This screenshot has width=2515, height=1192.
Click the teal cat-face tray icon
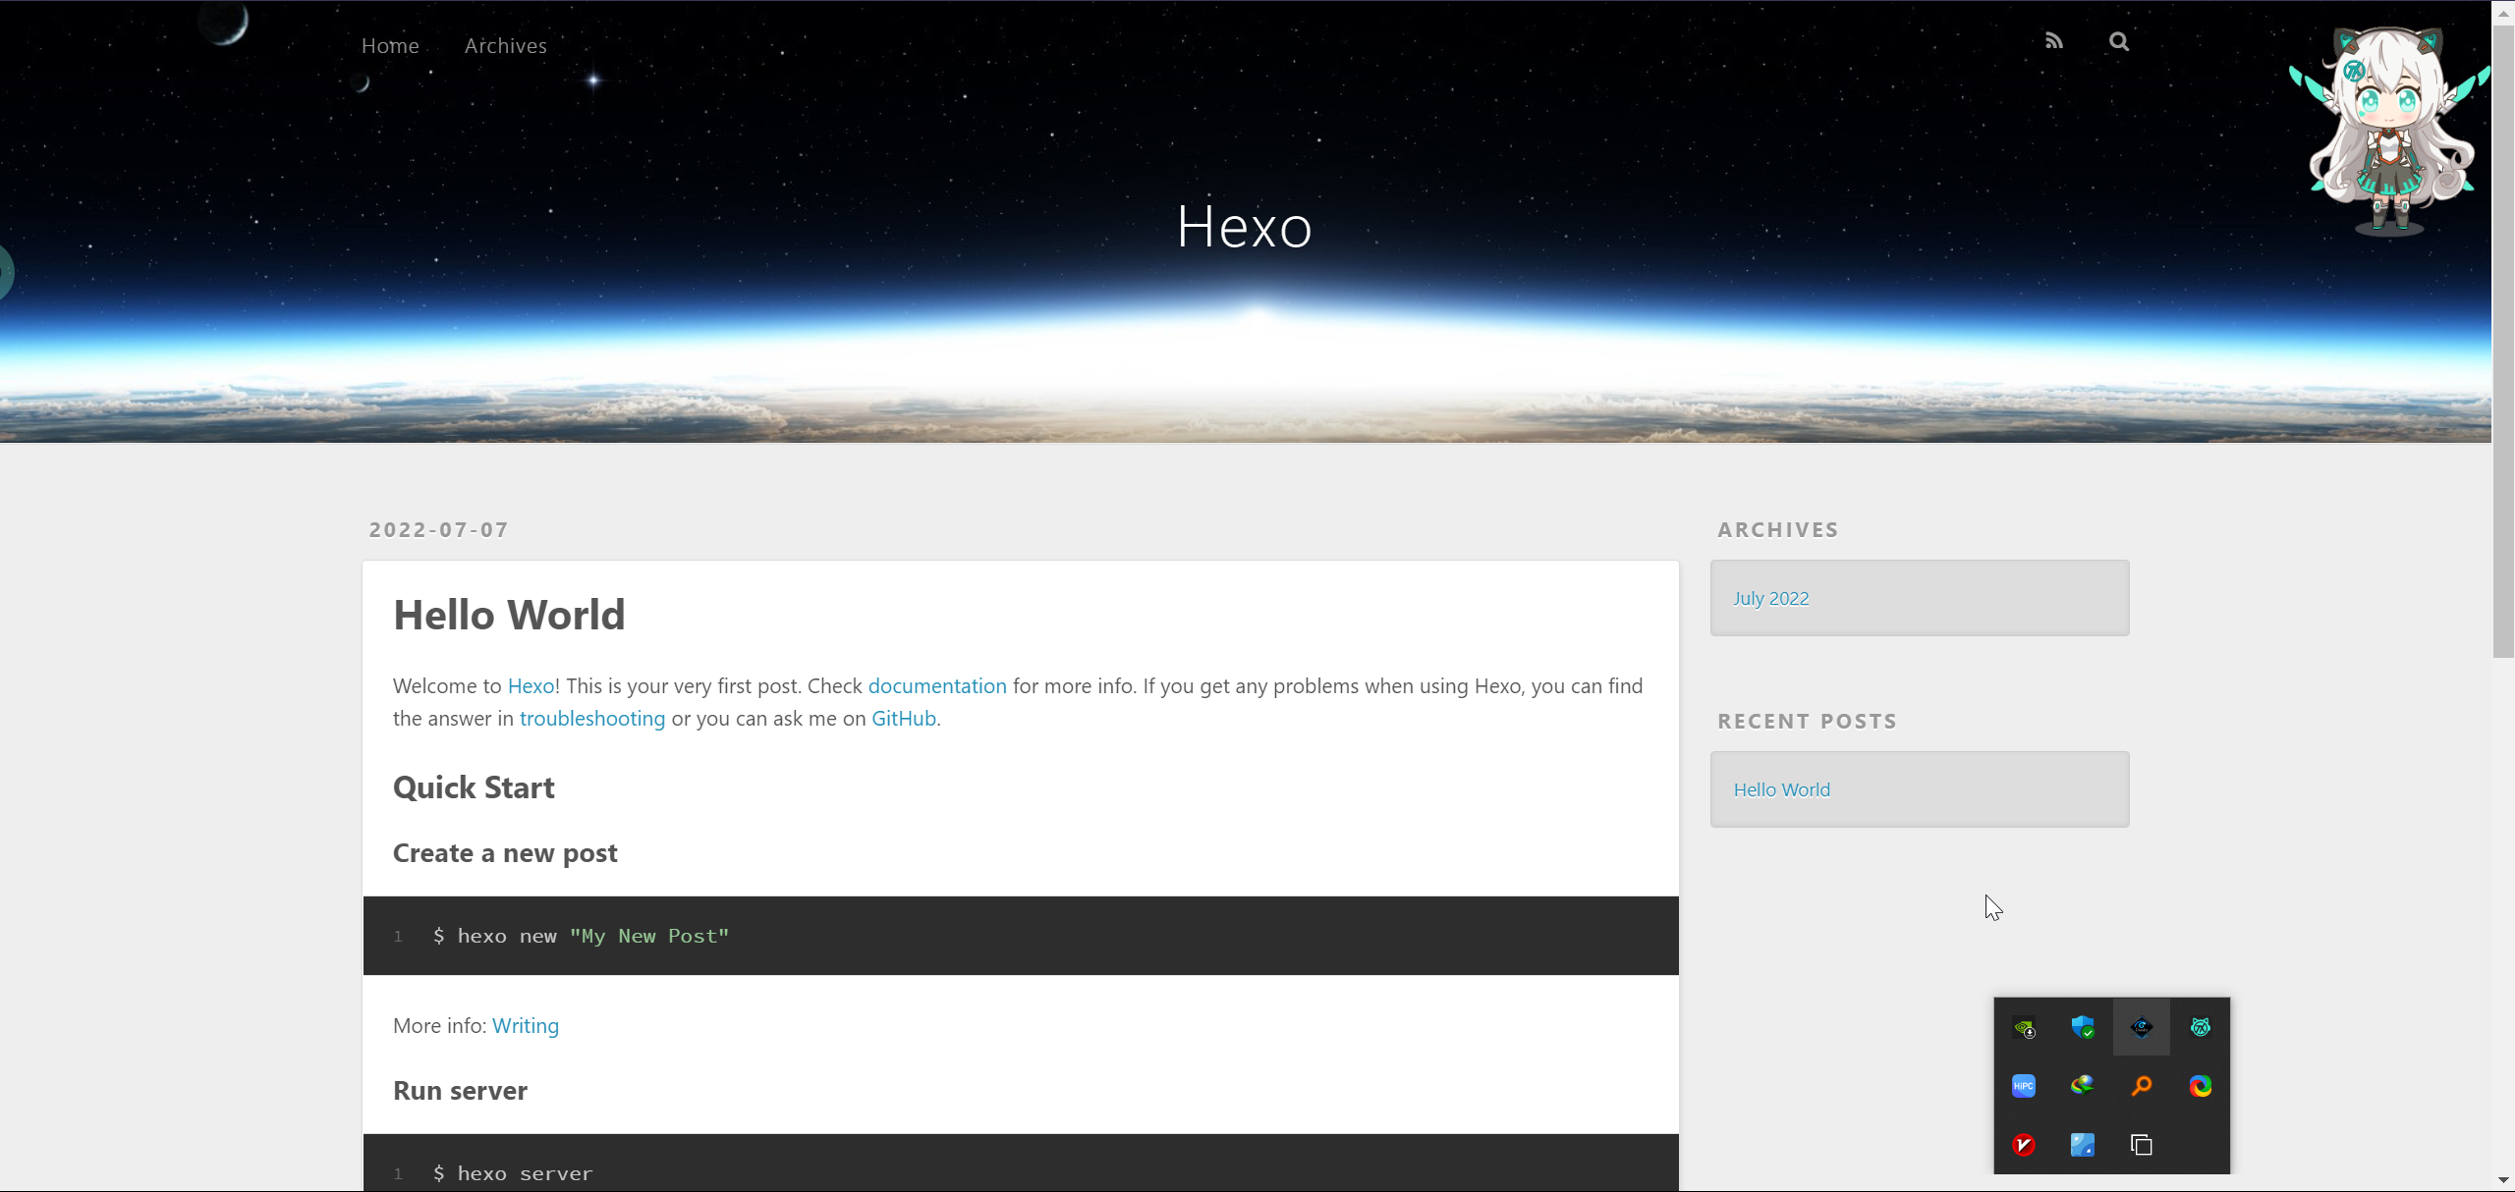tap(2201, 1027)
